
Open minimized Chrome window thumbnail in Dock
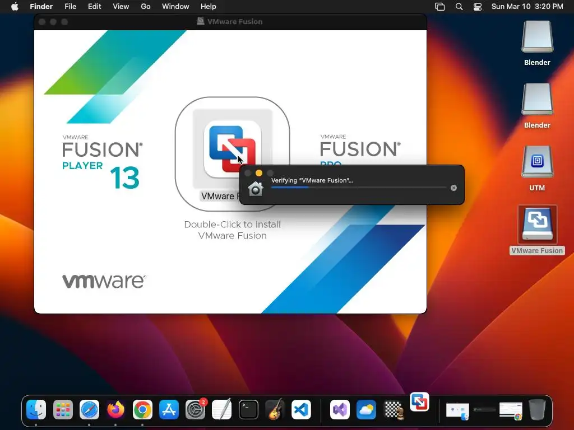tap(511, 410)
